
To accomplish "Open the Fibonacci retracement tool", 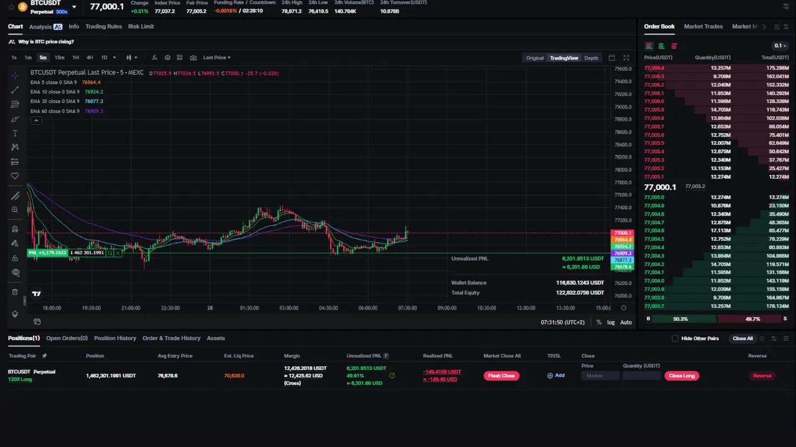I will tap(15, 104).
